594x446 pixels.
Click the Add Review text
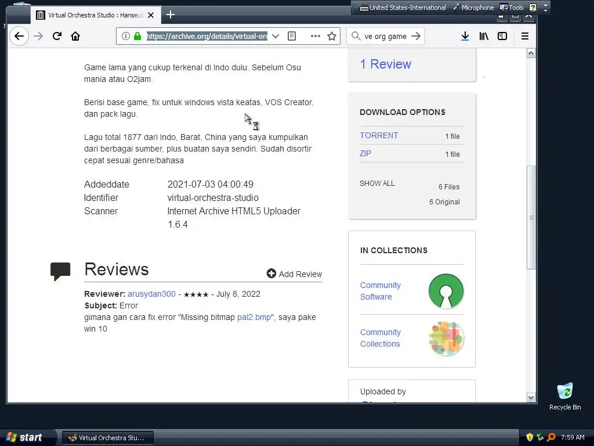click(x=300, y=274)
